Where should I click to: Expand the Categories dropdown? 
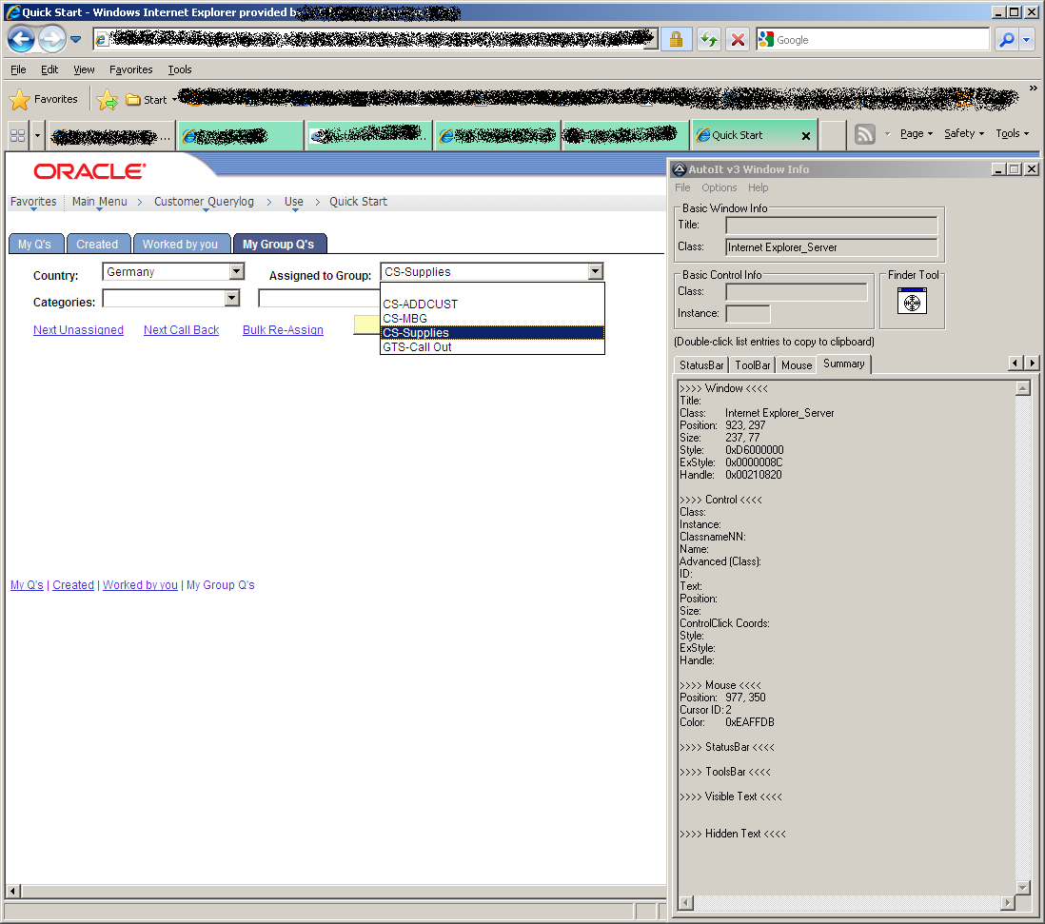(x=231, y=299)
